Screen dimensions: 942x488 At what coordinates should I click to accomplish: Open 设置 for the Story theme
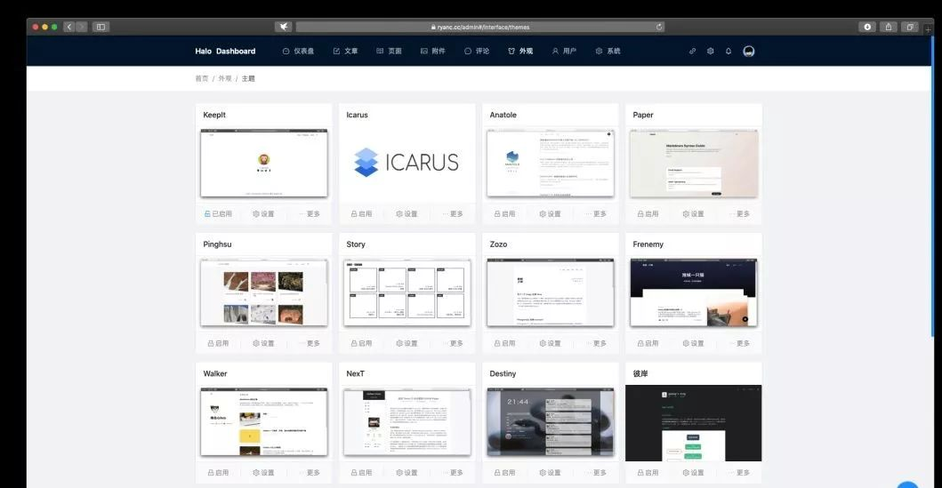click(407, 343)
